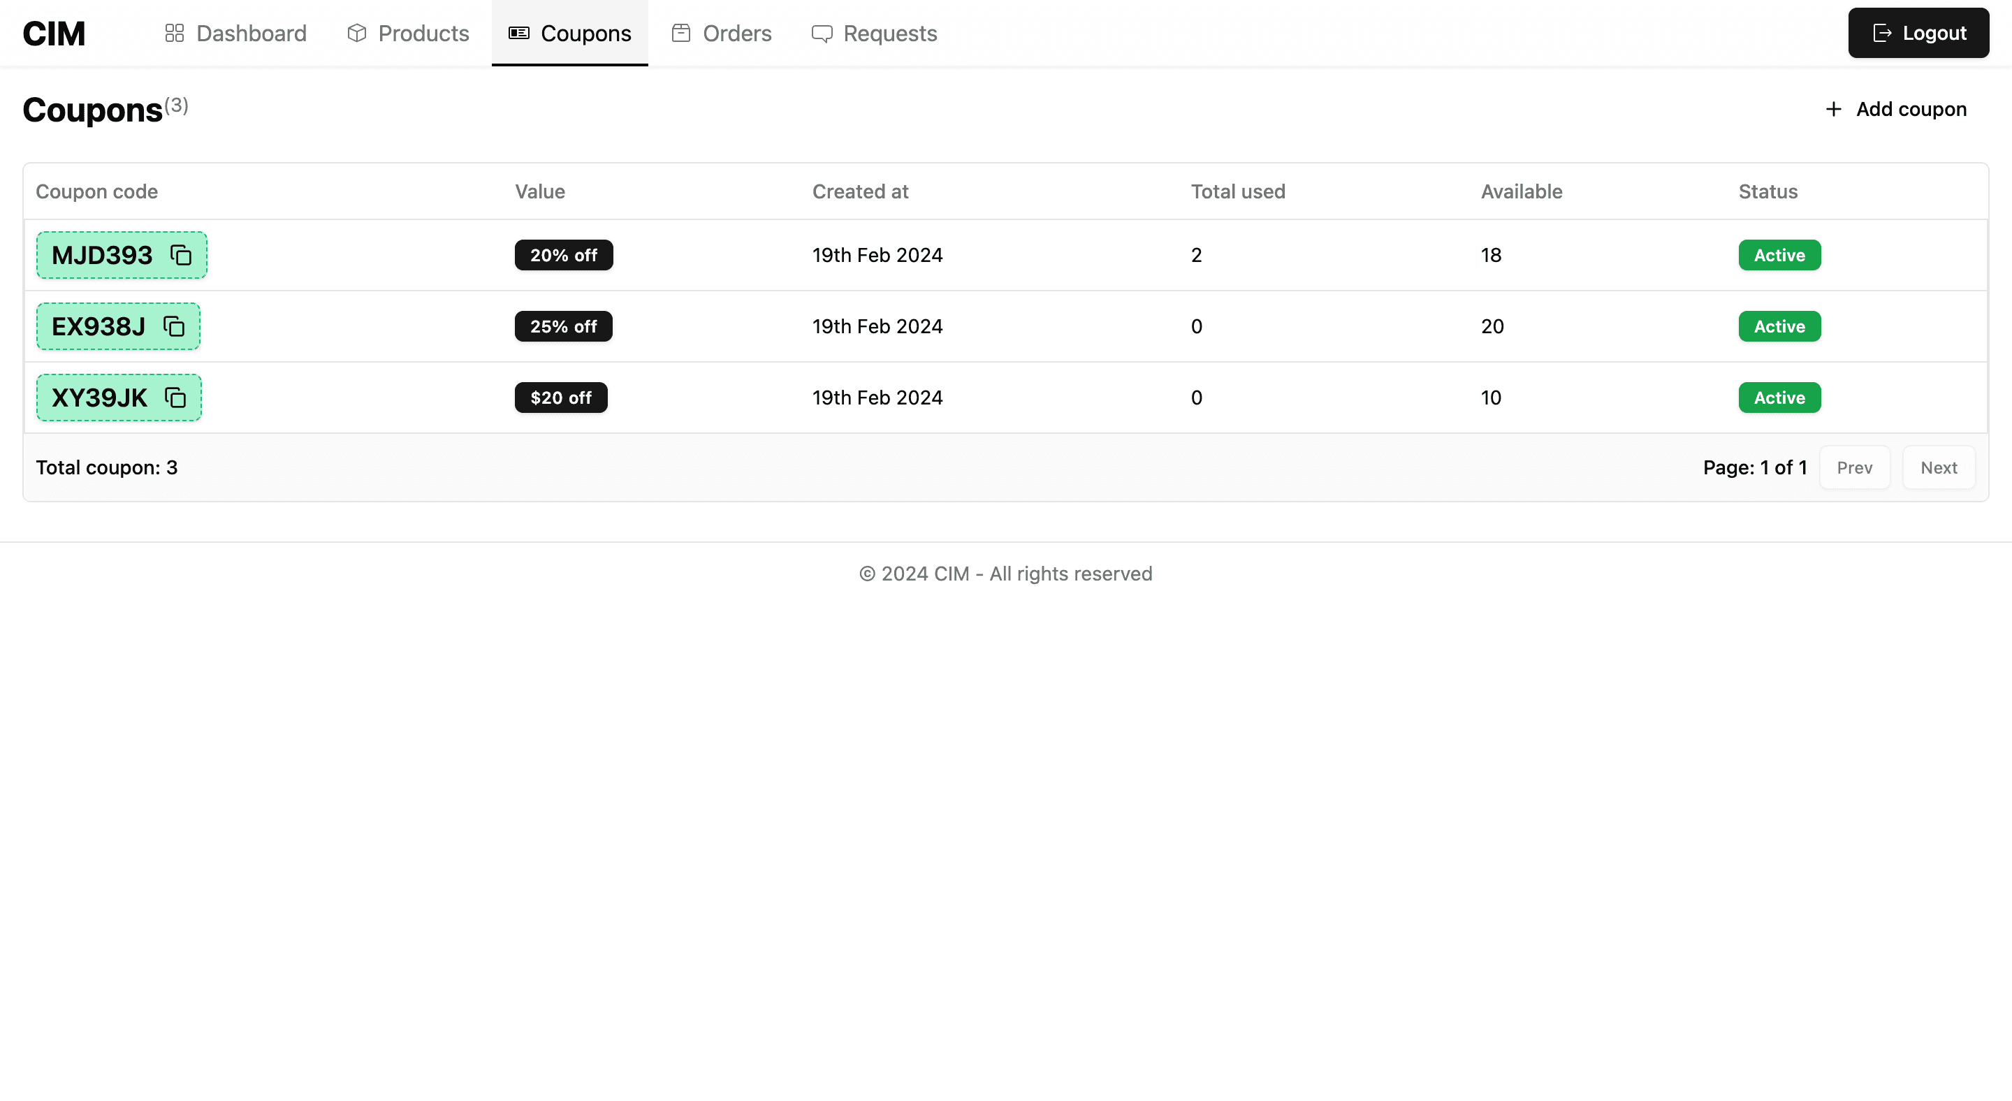Log out with the Logout button
2012x1101 pixels.
pos(1918,33)
